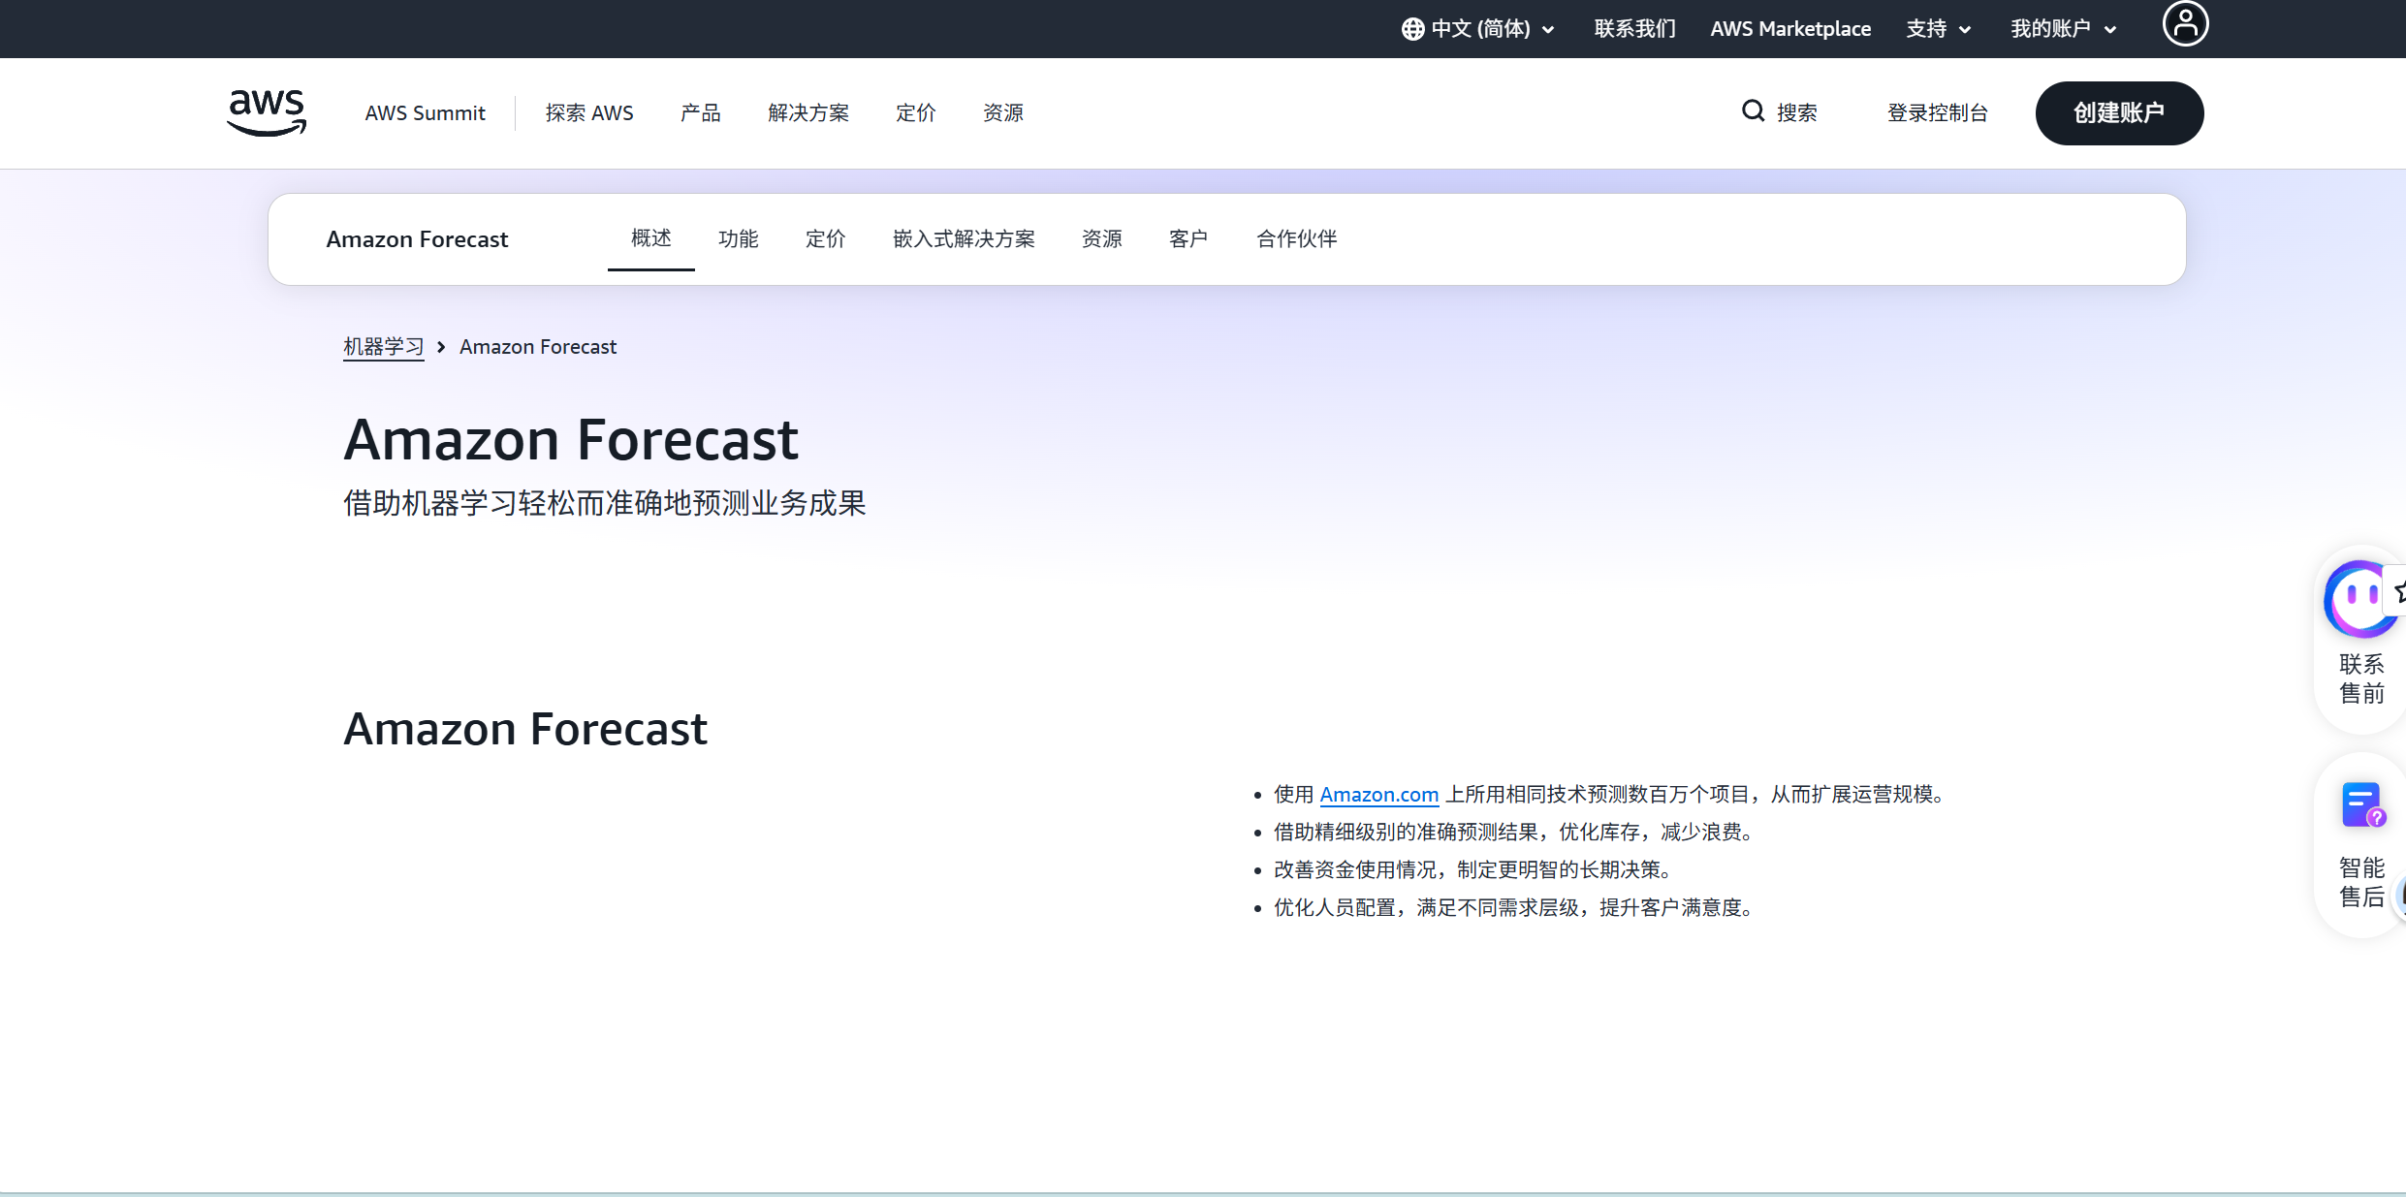
Task: Expand the 我的账户 dropdown menu
Action: [2064, 29]
